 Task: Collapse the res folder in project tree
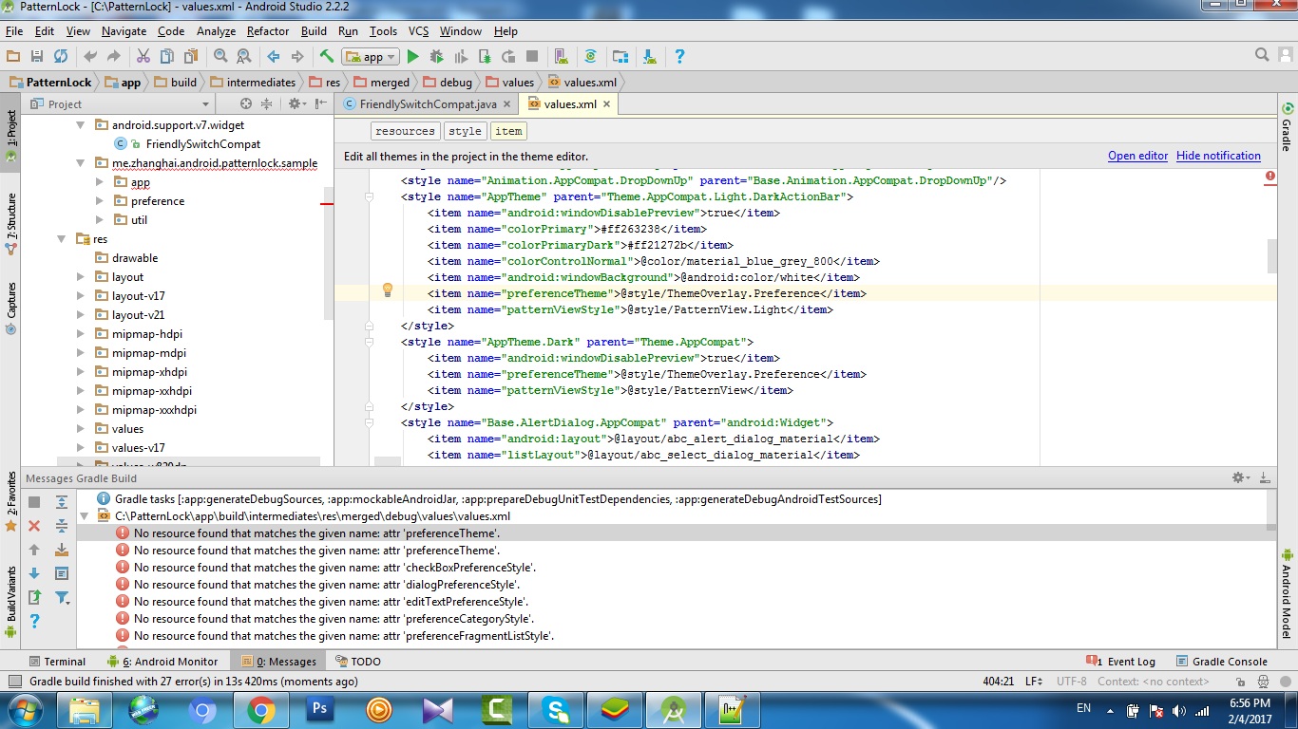(x=62, y=239)
